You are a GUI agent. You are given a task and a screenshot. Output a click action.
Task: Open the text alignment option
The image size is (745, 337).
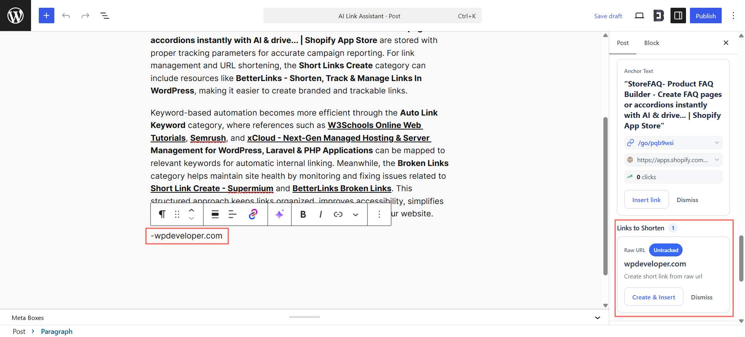[232, 214]
